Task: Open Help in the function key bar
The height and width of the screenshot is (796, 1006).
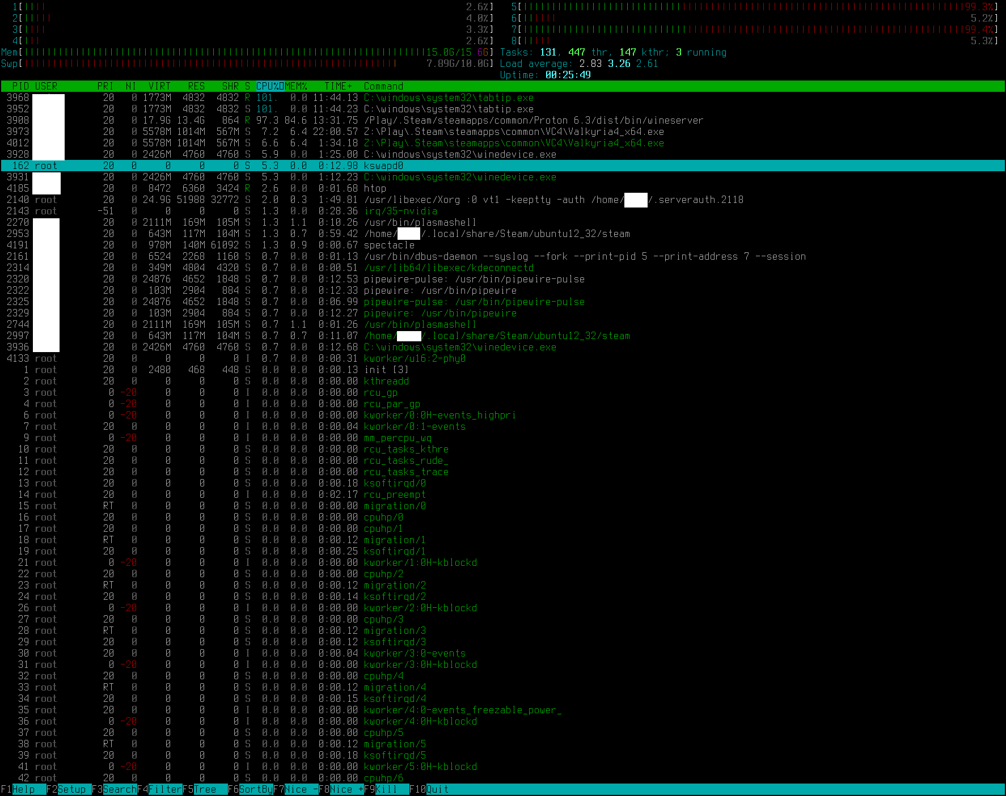Action: click(23, 789)
